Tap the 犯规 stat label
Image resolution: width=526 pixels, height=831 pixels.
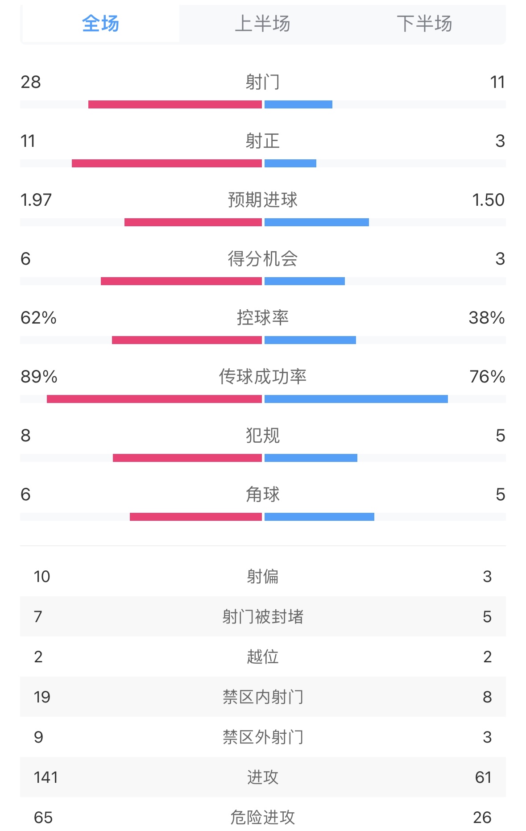click(x=262, y=436)
